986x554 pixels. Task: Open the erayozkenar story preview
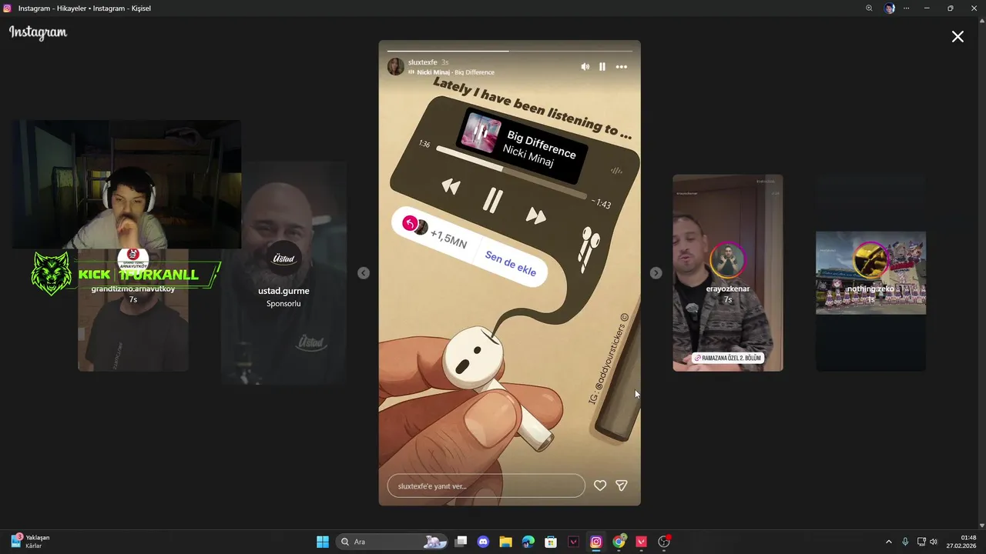click(728, 273)
